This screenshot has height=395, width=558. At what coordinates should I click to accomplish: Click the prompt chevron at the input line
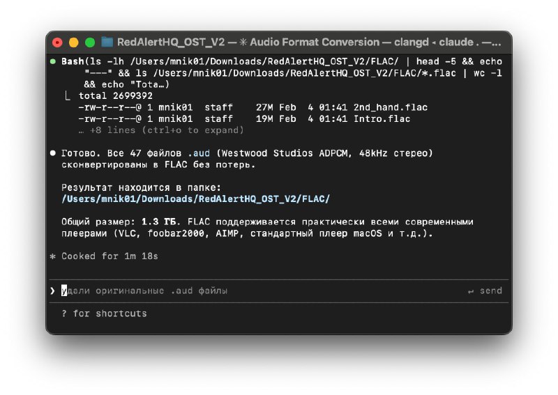pos(53,291)
